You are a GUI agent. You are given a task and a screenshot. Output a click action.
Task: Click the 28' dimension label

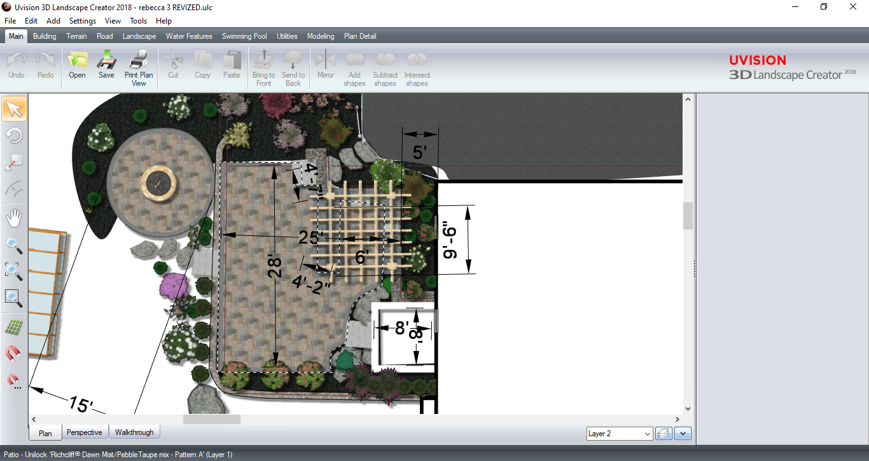click(274, 266)
